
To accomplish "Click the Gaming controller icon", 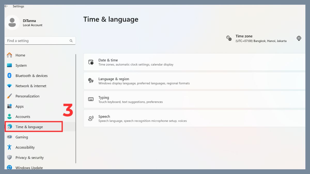I will [x=10, y=137].
